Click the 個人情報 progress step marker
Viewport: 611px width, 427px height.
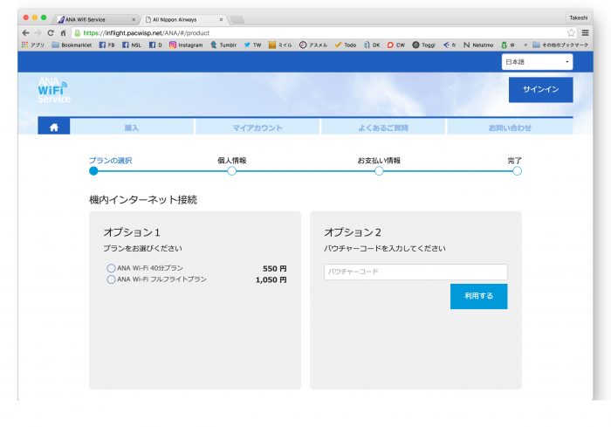232,171
